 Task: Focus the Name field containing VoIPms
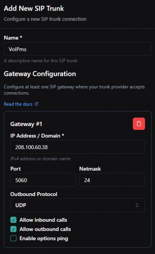pyautogui.click(x=77, y=49)
